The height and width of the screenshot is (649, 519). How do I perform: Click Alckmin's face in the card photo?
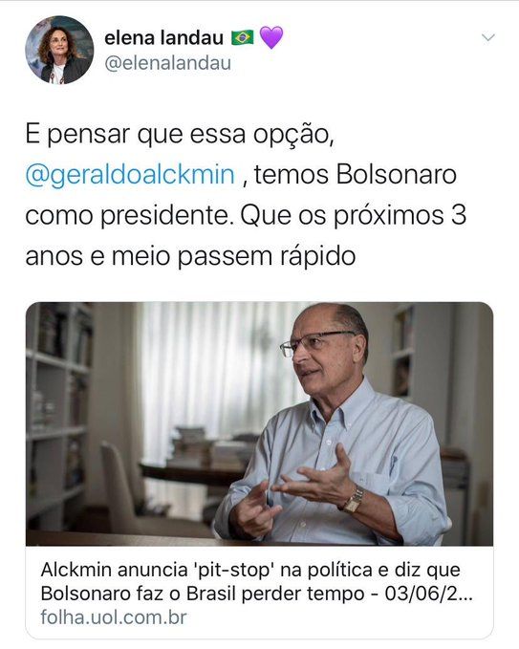coord(325,352)
